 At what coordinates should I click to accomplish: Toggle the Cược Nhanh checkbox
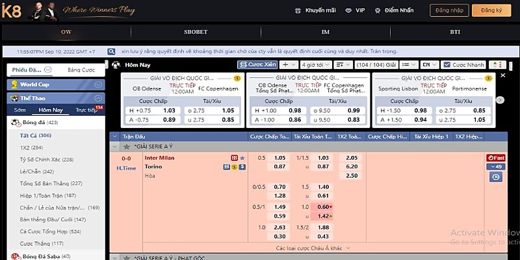(447, 64)
